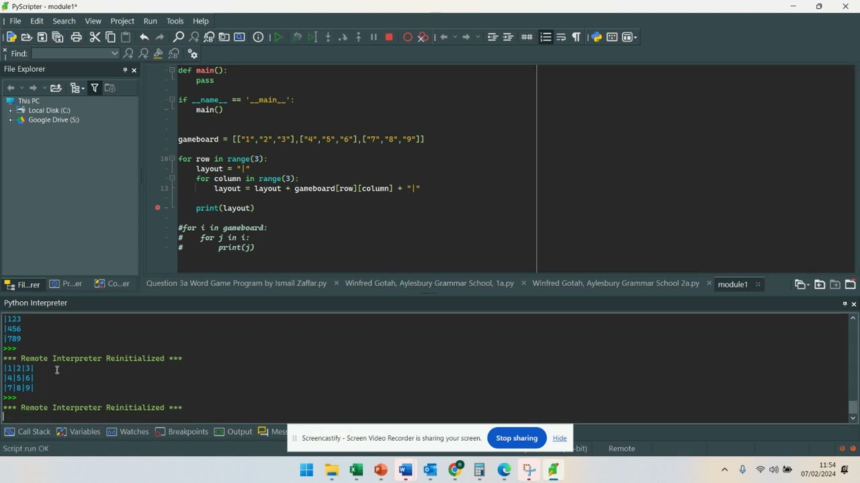Open File Explorer back history dropdown

[x=21, y=88]
